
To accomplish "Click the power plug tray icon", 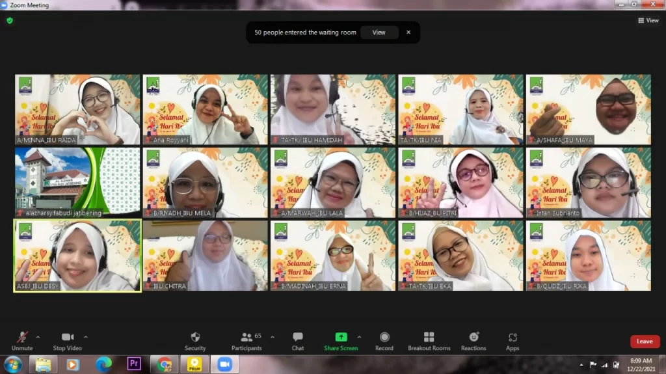I will tap(617, 365).
